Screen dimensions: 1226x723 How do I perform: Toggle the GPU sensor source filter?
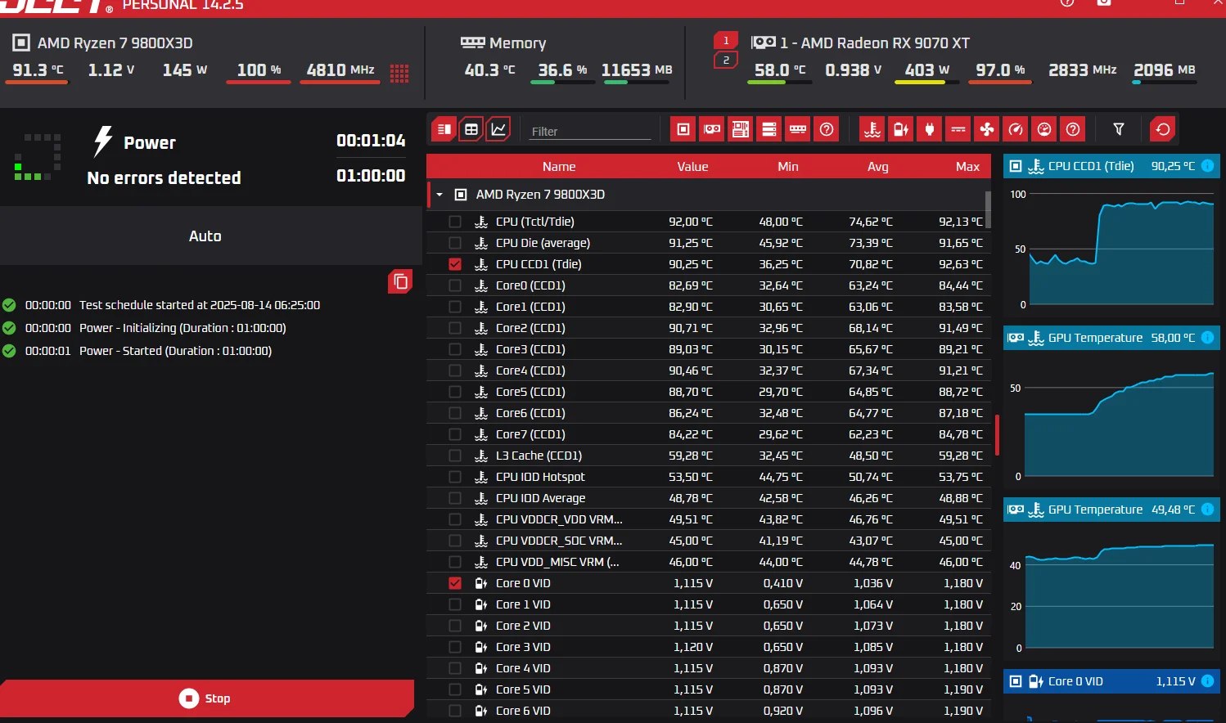(712, 129)
